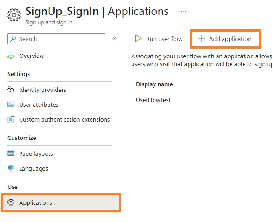Click the Overview hierarchy icon
The image size is (273, 223).
pyautogui.click(x=11, y=56)
